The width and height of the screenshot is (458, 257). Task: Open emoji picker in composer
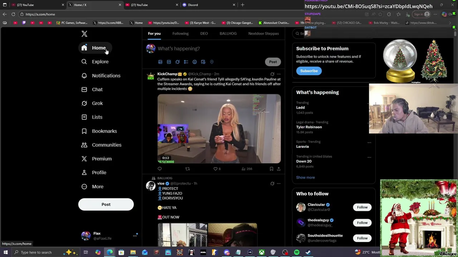[x=195, y=62]
